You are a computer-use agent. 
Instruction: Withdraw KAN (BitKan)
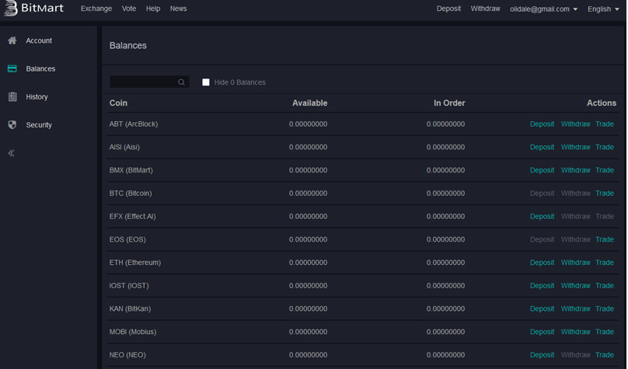pos(575,308)
